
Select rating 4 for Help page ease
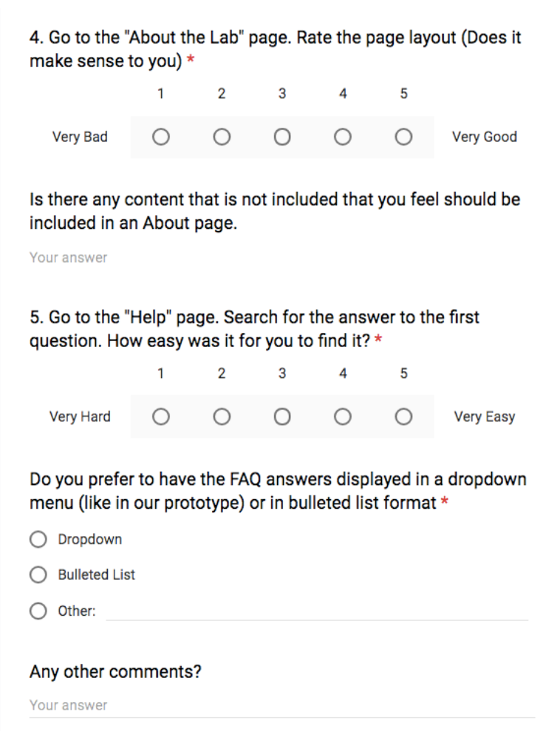coord(343,416)
